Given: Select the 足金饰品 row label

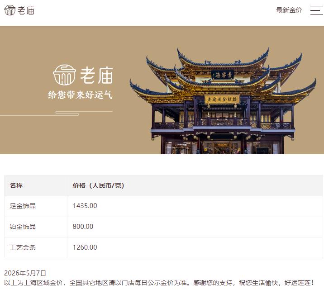Looking at the screenshot, I should [23, 206].
